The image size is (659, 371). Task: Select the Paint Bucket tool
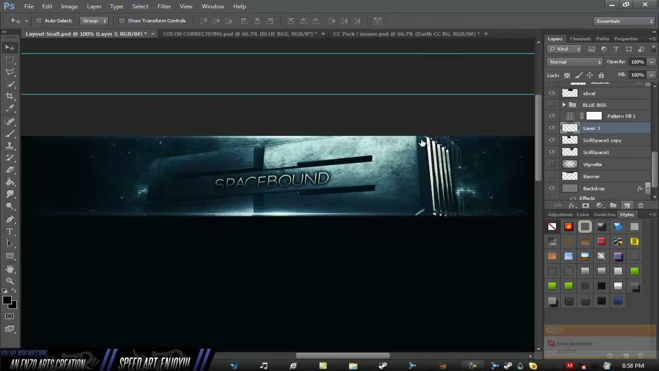point(10,182)
